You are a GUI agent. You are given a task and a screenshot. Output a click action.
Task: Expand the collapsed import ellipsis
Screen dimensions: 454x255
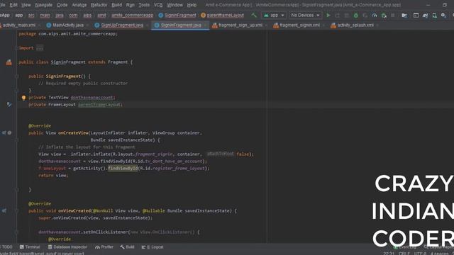click(x=40, y=48)
